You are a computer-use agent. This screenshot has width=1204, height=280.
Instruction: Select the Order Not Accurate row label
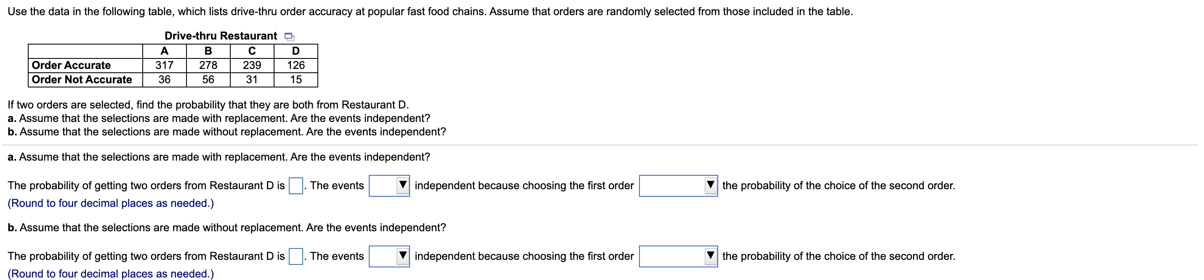(x=80, y=80)
